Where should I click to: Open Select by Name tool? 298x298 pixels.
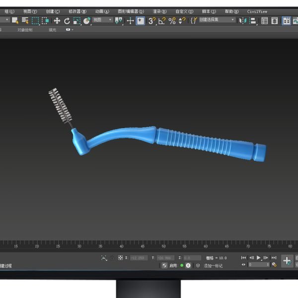(25, 20)
